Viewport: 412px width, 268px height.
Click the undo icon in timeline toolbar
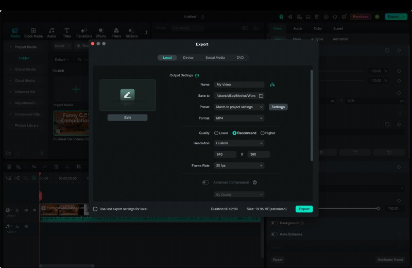point(34,167)
